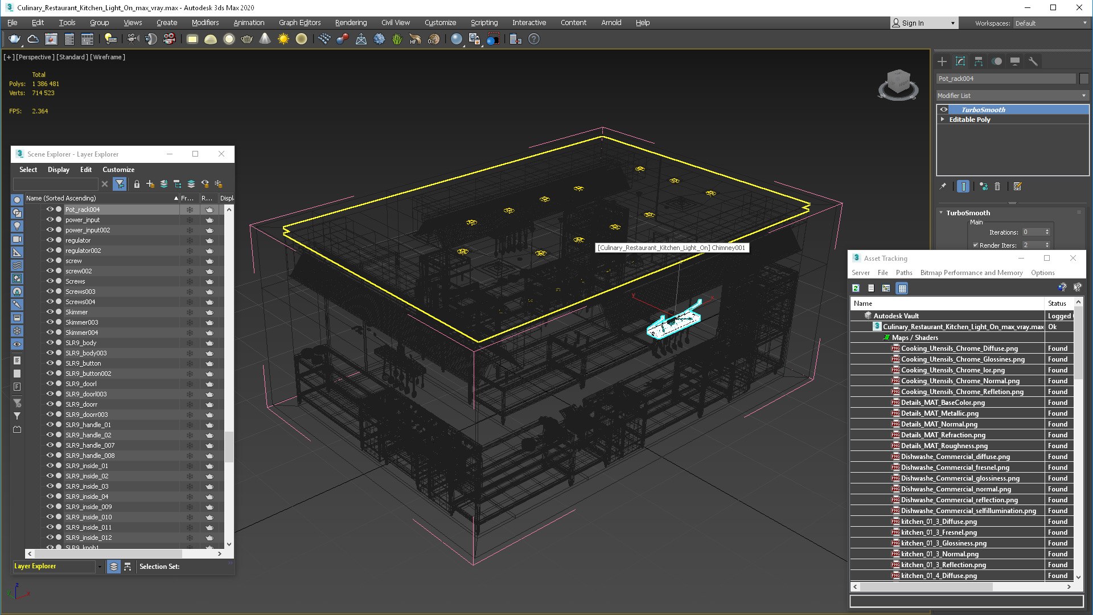The width and height of the screenshot is (1093, 615).
Task: Open the Rendering menu
Action: 351,23
